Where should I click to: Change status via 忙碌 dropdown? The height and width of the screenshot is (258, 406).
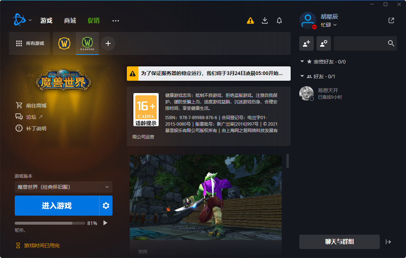pyautogui.click(x=329, y=25)
